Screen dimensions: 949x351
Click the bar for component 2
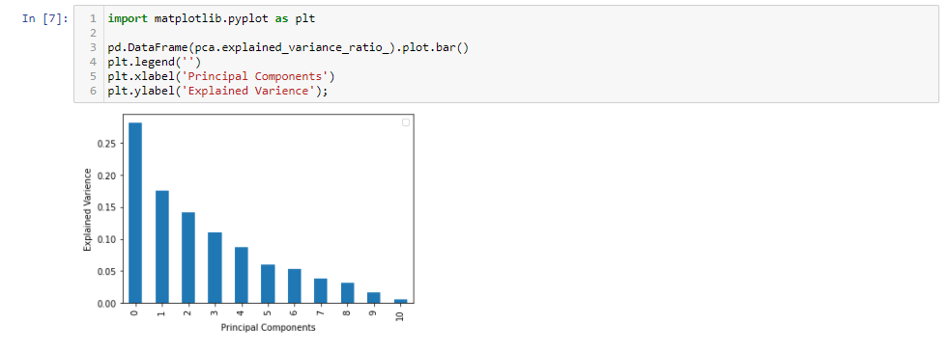click(188, 258)
